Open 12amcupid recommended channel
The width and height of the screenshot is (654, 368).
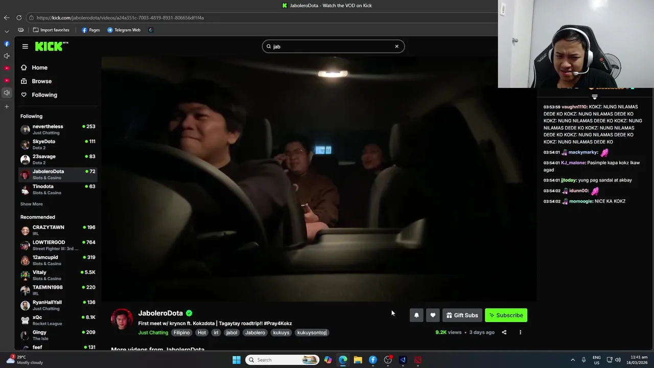58,260
